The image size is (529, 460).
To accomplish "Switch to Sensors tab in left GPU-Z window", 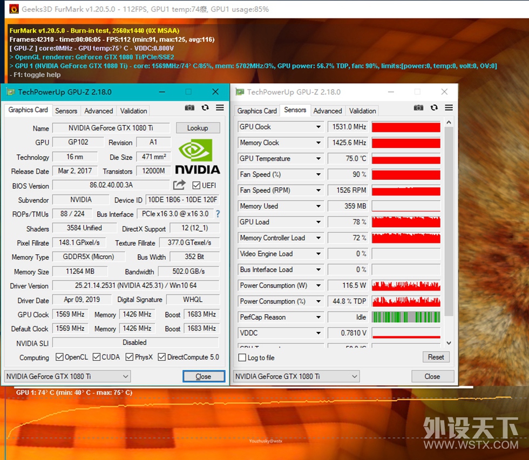I will point(66,111).
